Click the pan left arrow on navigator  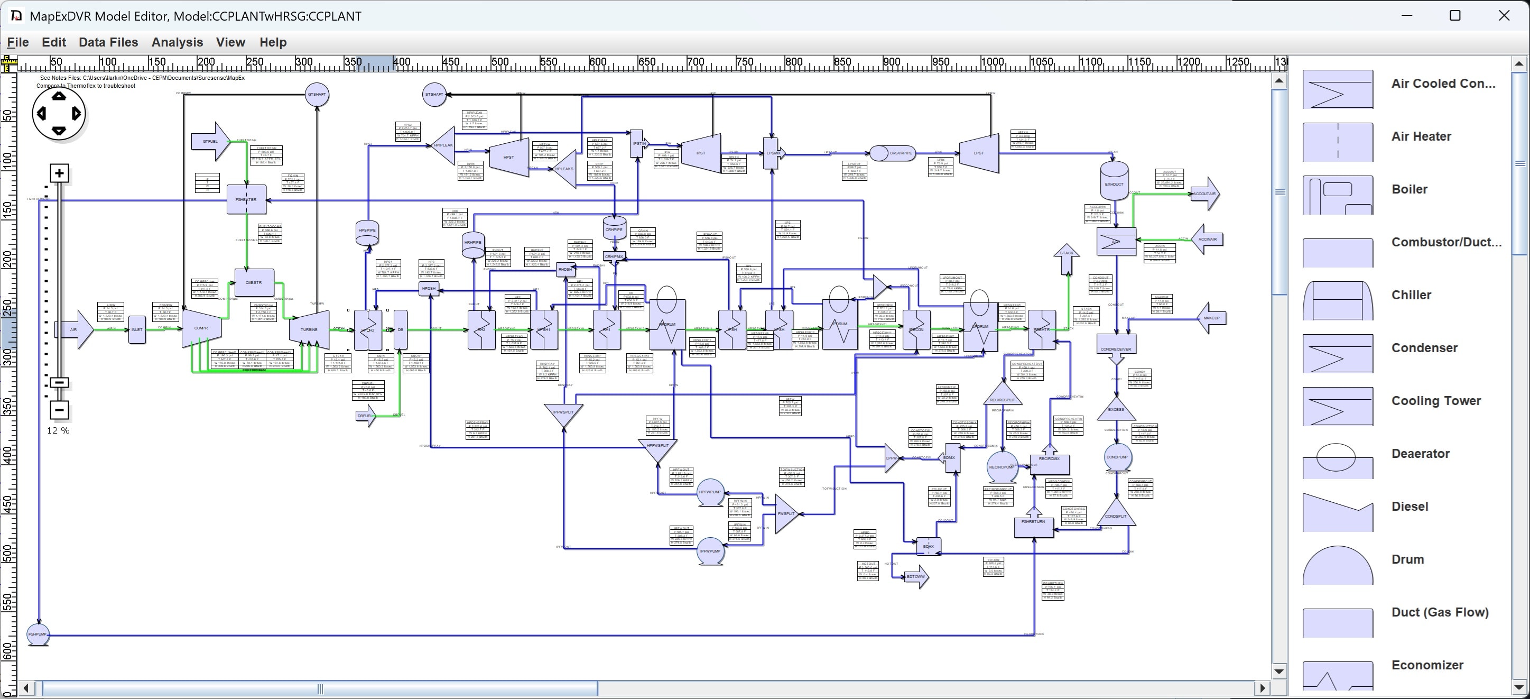[x=42, y=113]
